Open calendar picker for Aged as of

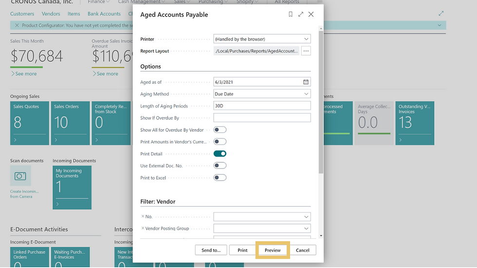(x=306, y=82)
